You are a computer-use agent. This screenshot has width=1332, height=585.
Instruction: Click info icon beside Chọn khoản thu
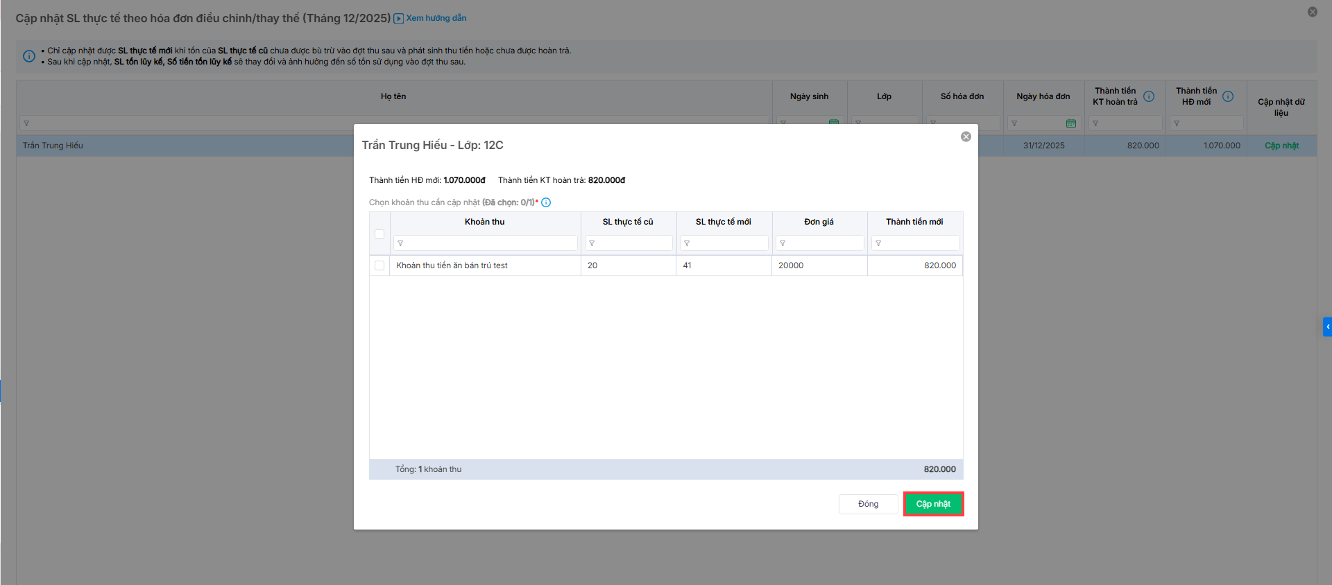pos(546,202)
